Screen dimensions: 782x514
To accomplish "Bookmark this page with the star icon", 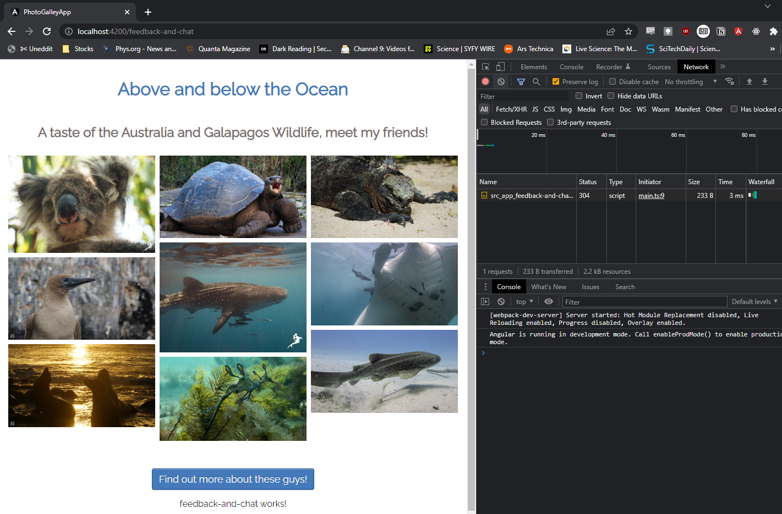I will point(628,31).
